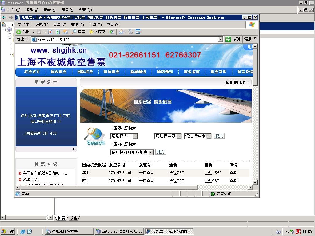Click 提交 button for domestic ticket search
This screenshot has width=315, height=236.
[x=161, y=152]
